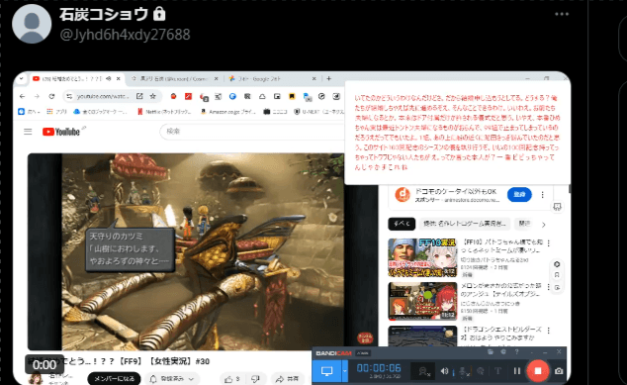Click the メンバーになる join button
This screenshot has width=627, height=385.
coord(114,378)
